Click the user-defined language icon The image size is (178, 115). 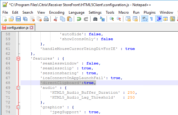coord(166,19)
